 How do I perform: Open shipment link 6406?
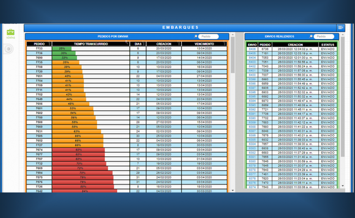pyautogui.click(x=252, y=49)
